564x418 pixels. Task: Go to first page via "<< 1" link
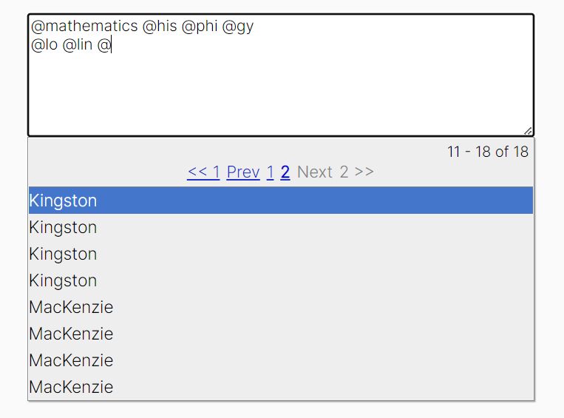pos(203,172)
